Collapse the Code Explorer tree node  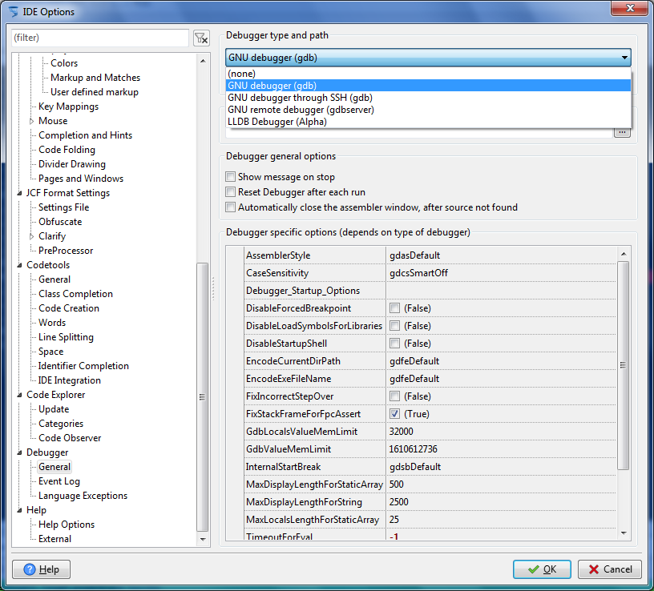click(19, 395)
